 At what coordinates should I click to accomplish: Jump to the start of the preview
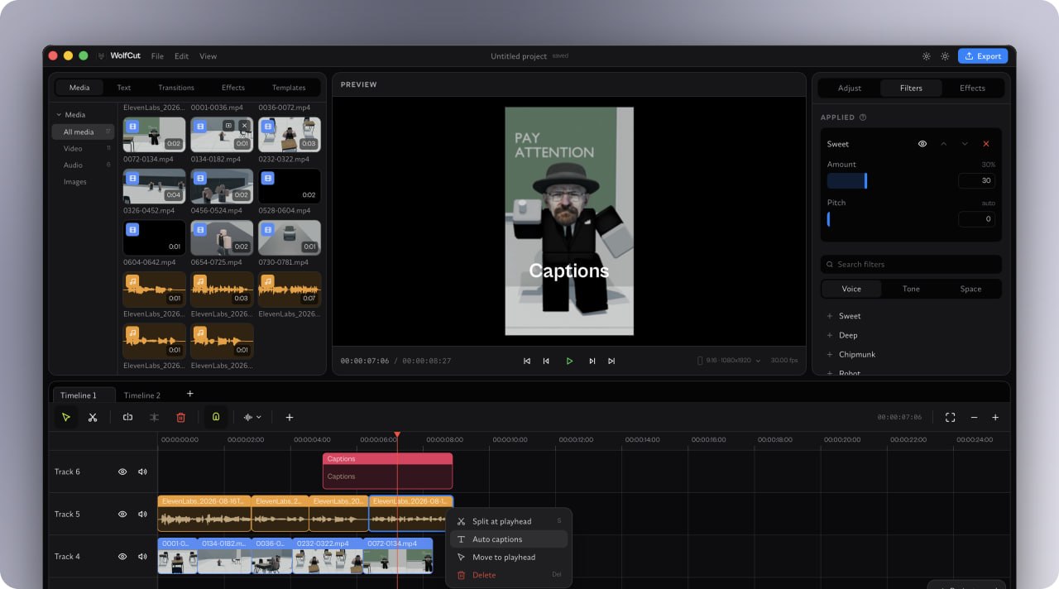pos(527,361)
